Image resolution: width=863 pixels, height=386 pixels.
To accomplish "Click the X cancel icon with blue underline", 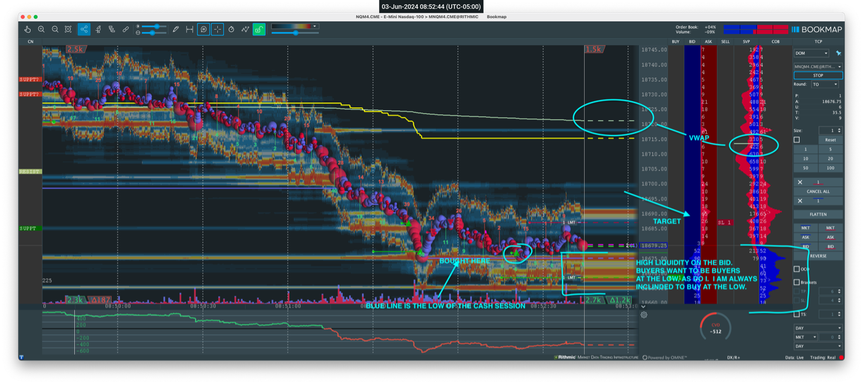I will [800, 201].
